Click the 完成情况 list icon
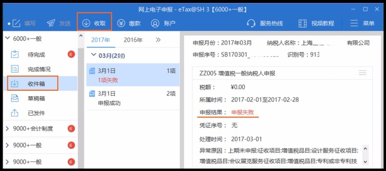Screen dimensions: 386x171 point(15,69)
